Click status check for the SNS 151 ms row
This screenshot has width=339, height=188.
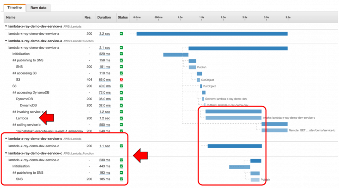click(121, 67)
